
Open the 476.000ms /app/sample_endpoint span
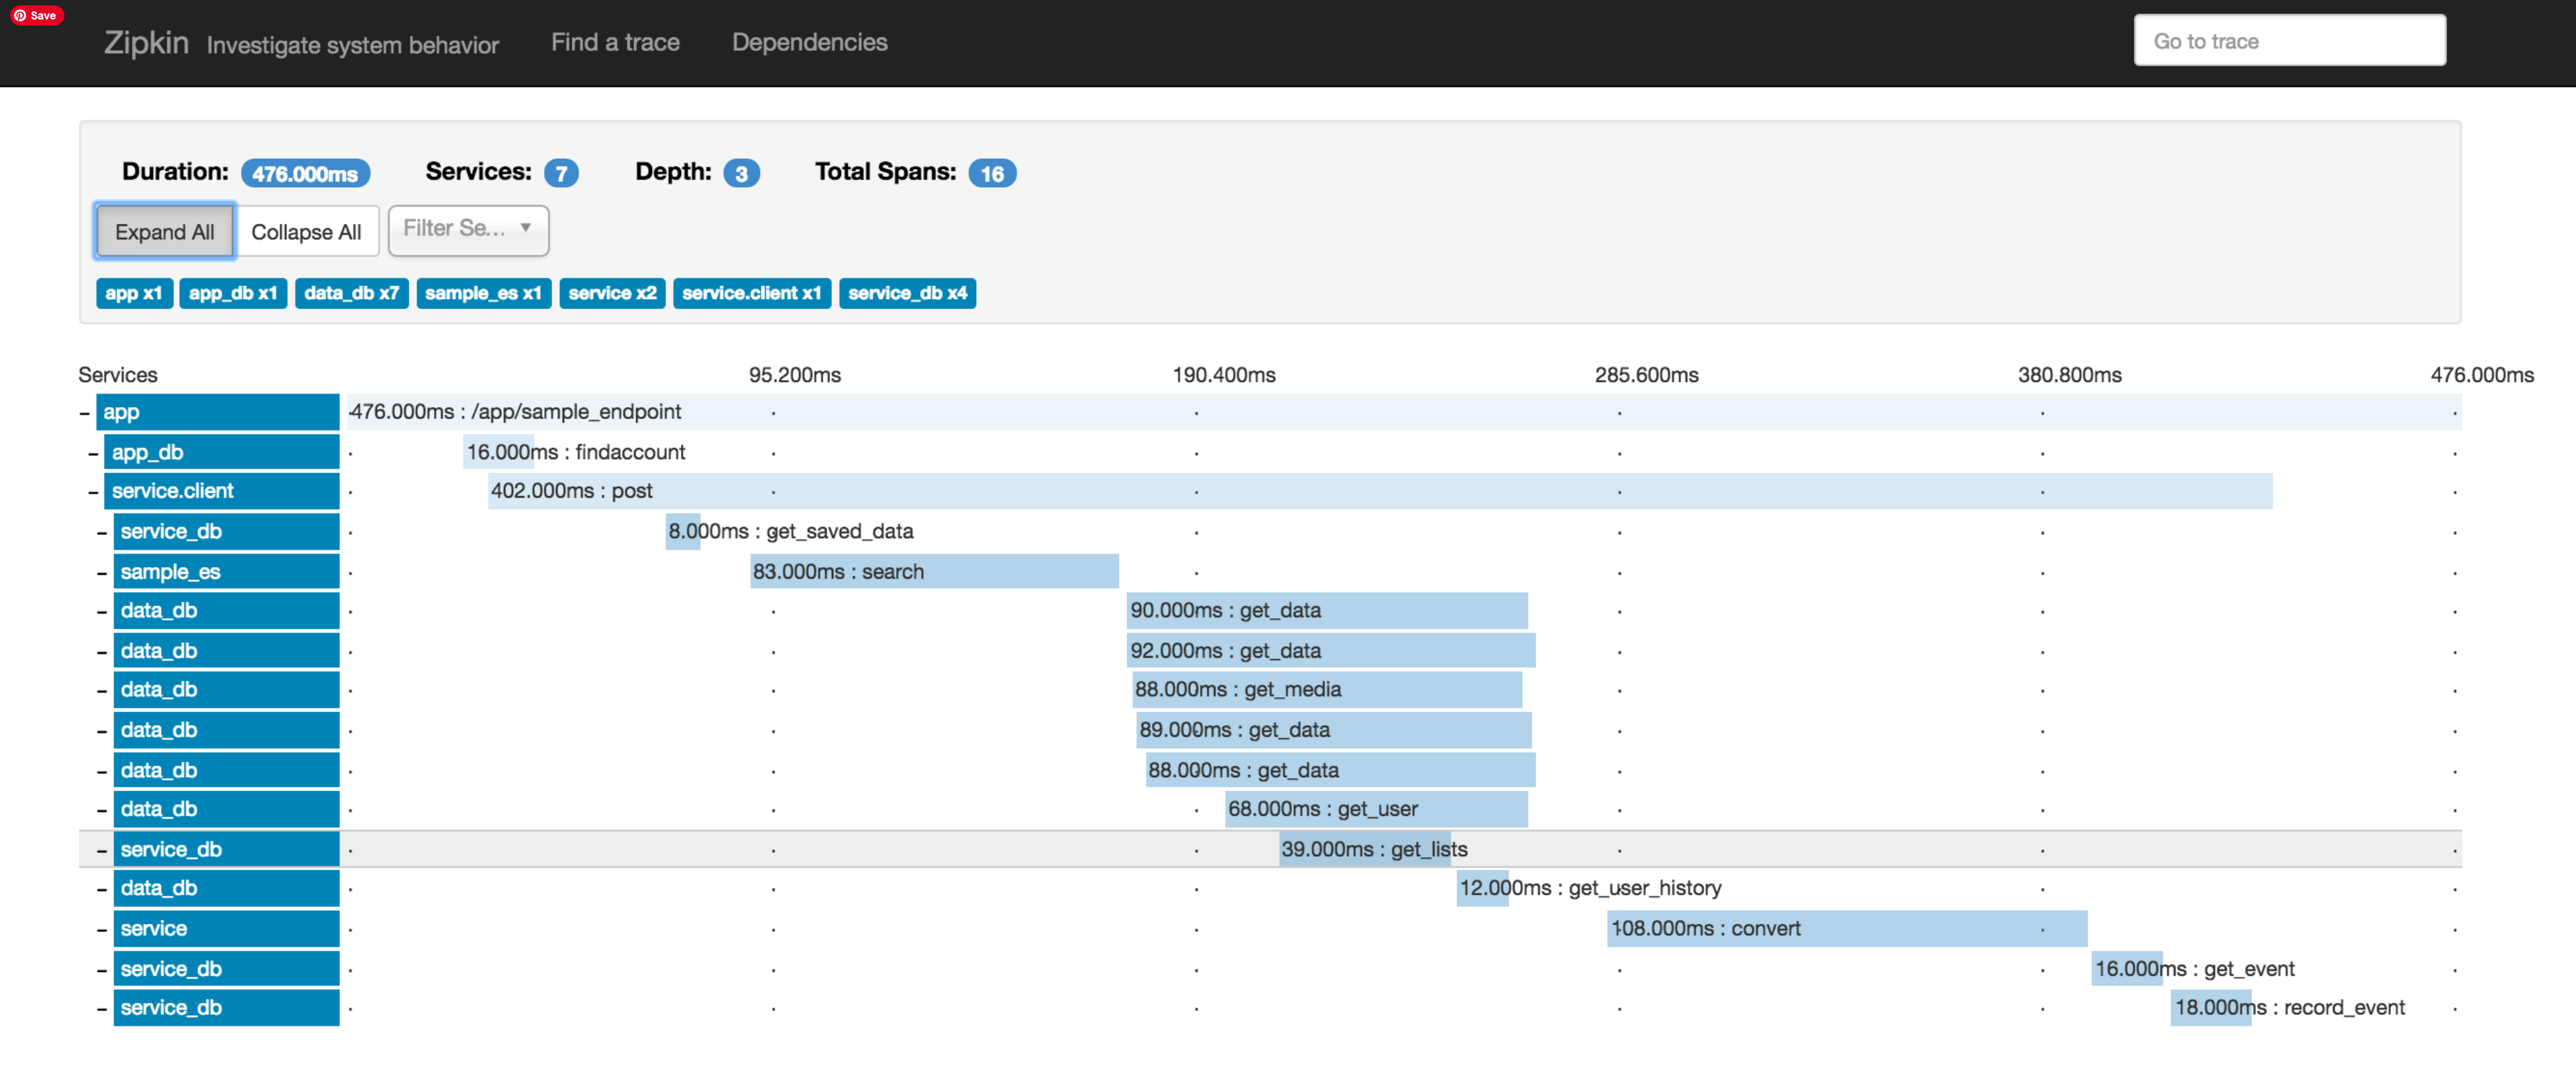[1404, 412]
